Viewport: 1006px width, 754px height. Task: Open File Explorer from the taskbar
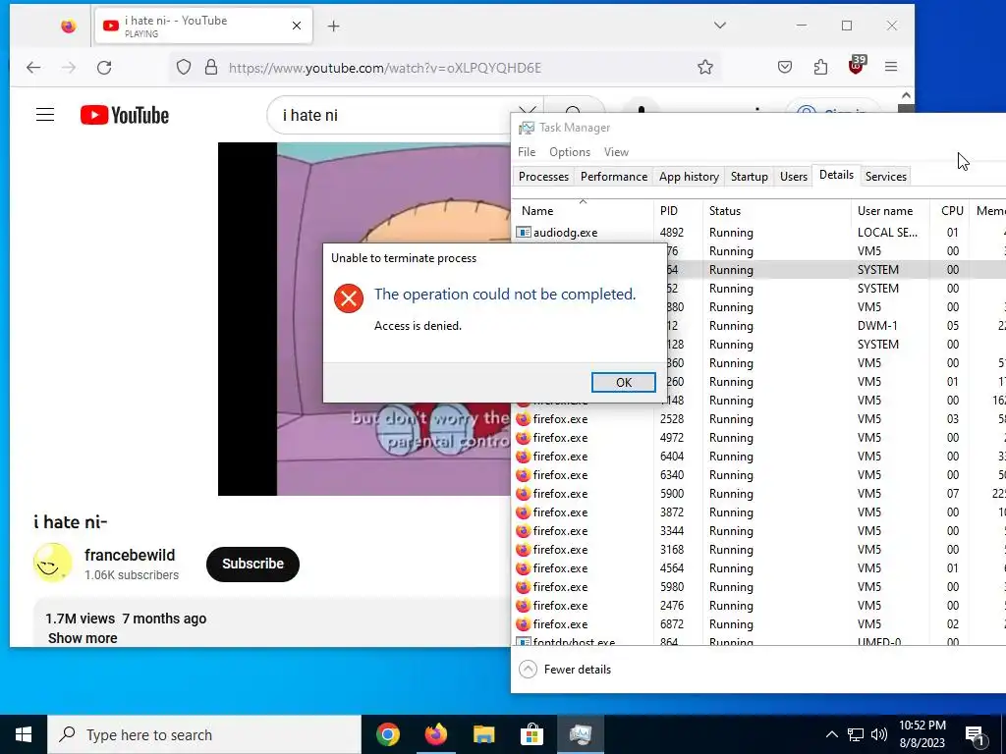coord(483,734)
